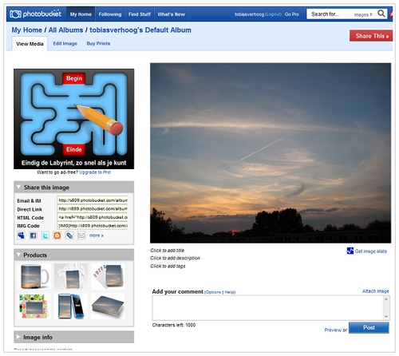Open the My Home menu

(81, 14)
